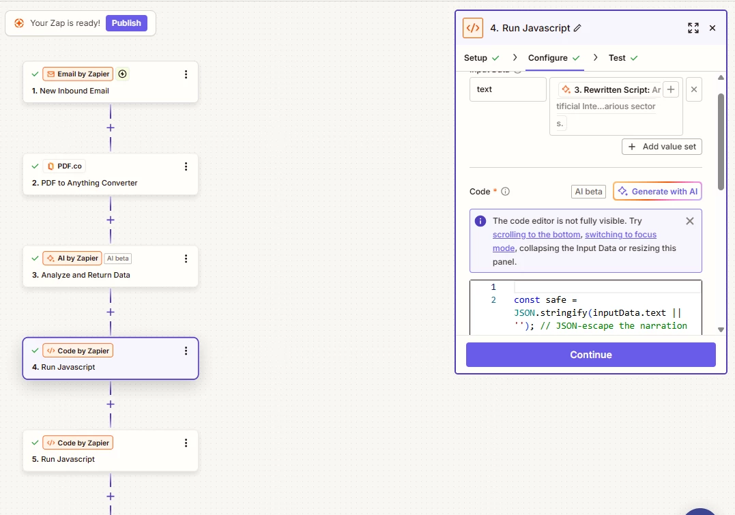This screenshot has height=515, width=735.
Task: Click the 'text' input data key field
Action: tap(508, 89)
